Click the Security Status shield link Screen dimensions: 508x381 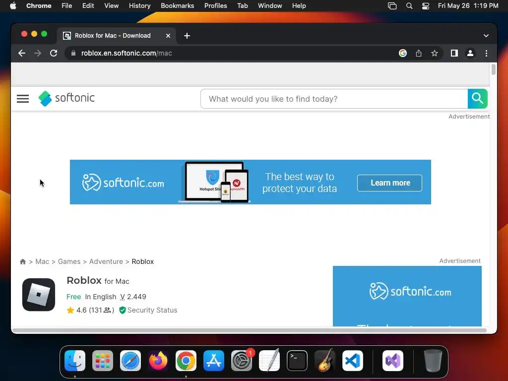148,310
